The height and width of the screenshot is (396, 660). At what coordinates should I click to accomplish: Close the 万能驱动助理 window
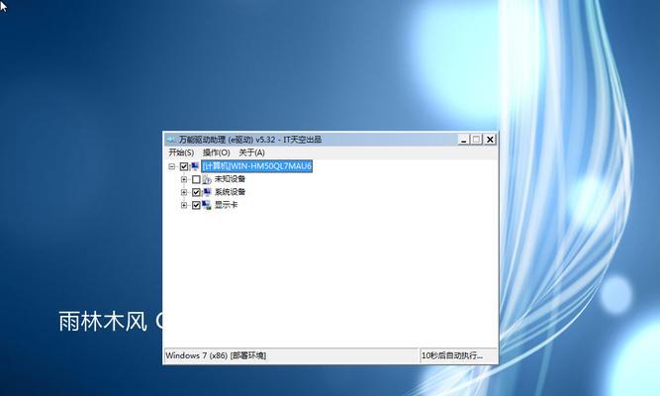(490, 140)
